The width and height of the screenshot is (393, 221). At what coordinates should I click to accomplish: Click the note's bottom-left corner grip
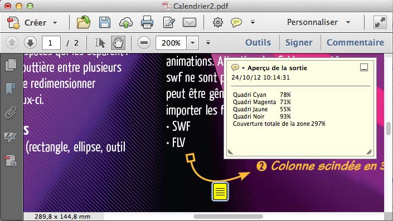tap(230, 152)
